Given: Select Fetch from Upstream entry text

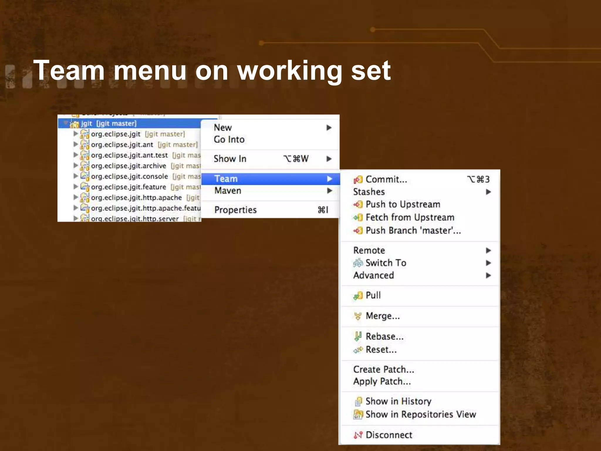Looking at the screenshot, I should pos(410,218).
